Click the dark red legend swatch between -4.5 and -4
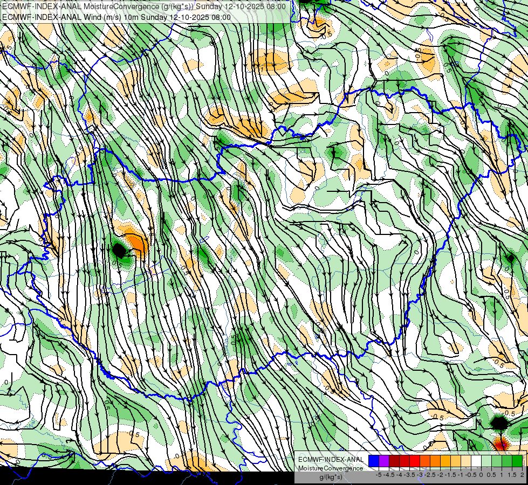528x485 pixels. tap(394, 461)
